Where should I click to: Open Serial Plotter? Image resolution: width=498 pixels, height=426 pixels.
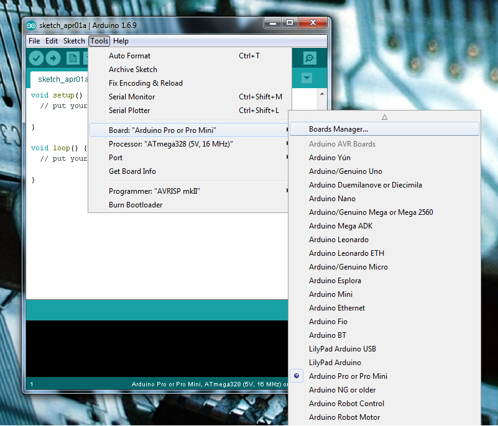(190, 111)
